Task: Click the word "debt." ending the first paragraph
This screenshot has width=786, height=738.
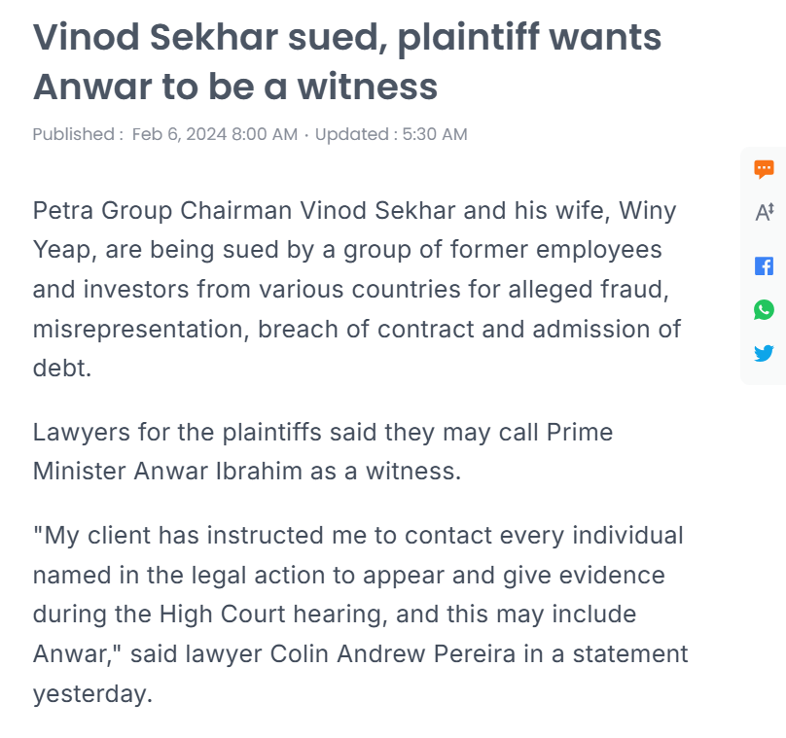Action: point(61,368)
